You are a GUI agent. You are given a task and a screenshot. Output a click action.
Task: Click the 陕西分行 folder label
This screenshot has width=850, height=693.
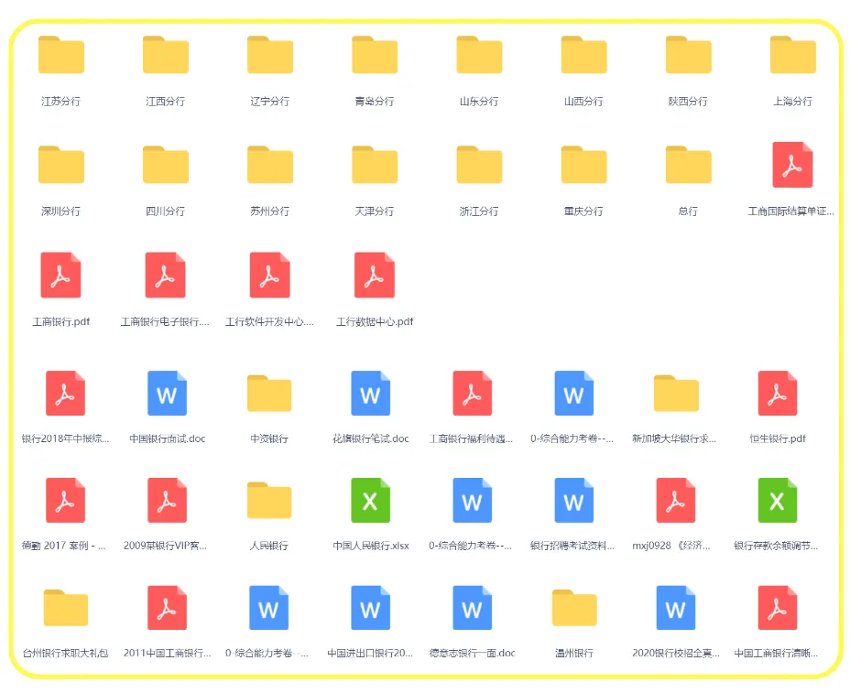click(688, 102)
